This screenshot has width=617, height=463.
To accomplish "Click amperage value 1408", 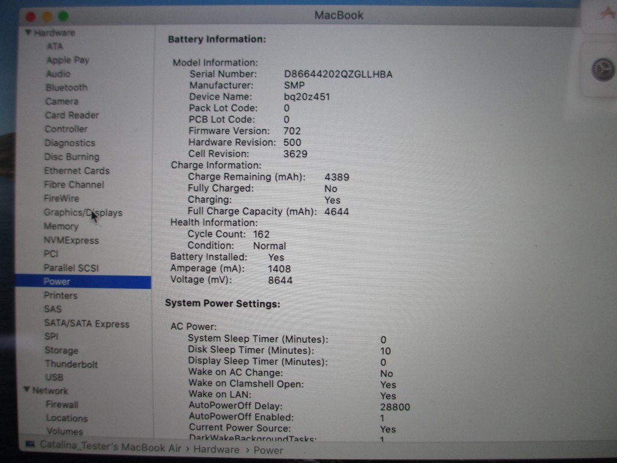I will click(x=280, y=269).
